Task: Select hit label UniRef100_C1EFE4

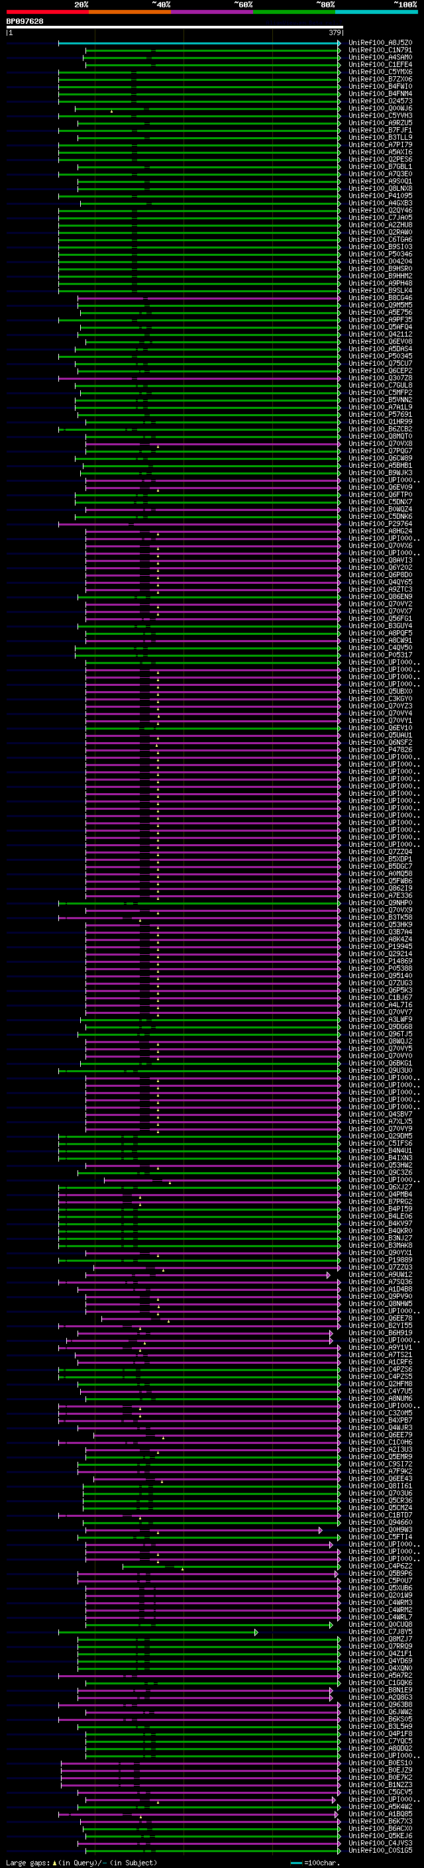Action: (380, 64)
